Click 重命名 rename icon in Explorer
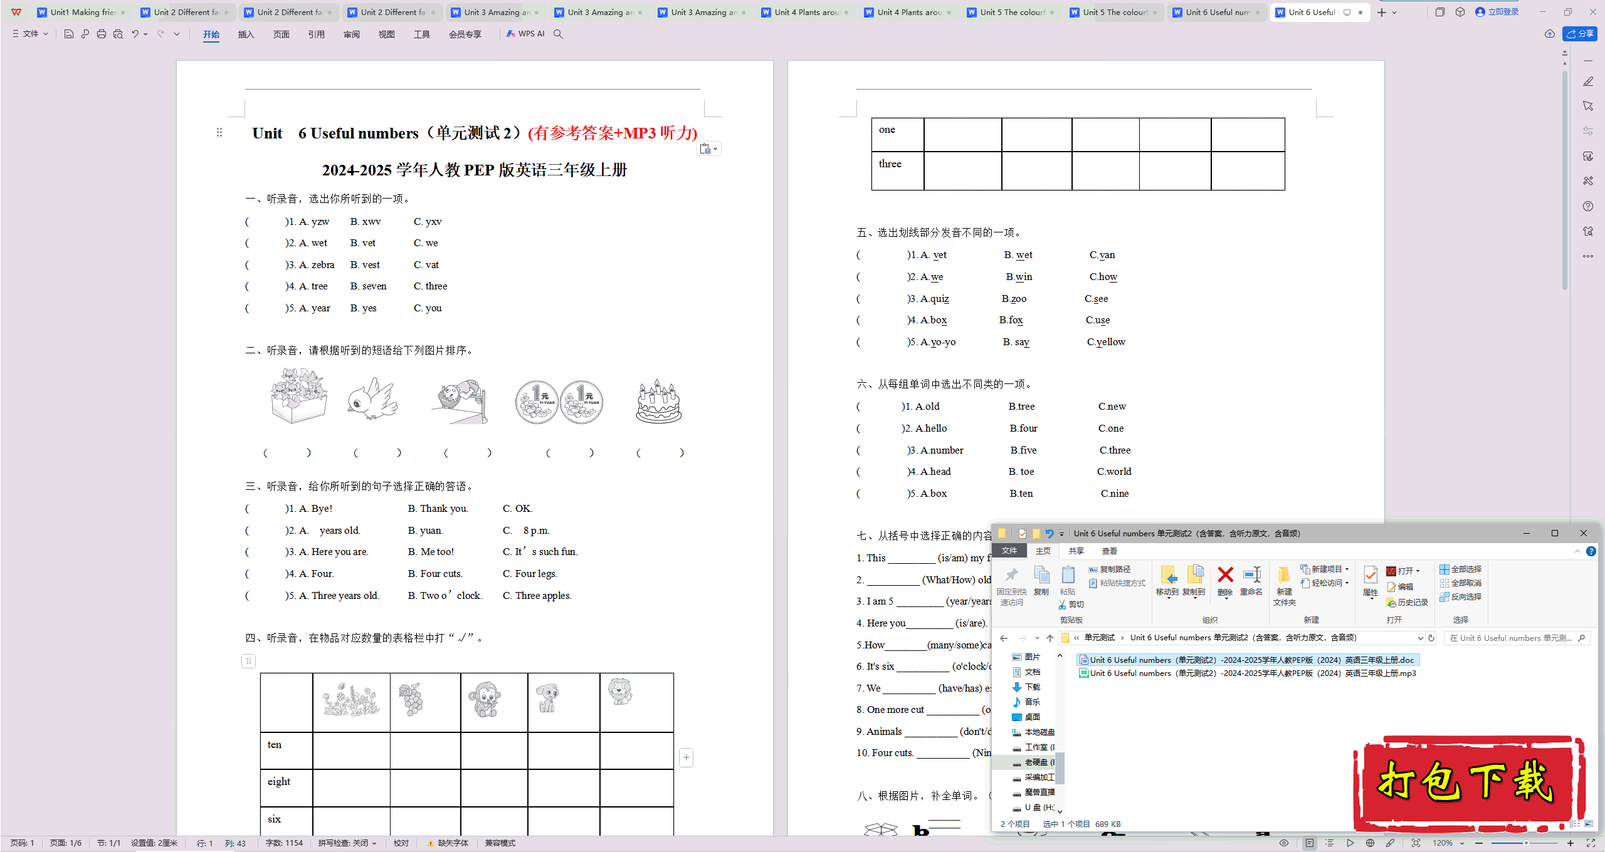This screenshot has width=1605, height=852. [1251, 581]
